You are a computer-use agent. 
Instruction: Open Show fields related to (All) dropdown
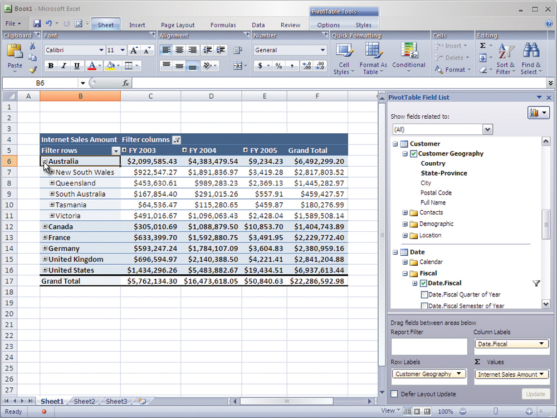488,129
